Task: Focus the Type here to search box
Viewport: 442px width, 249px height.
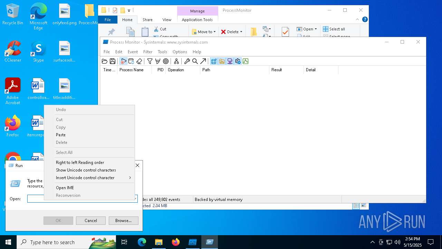Action: point(66,242)
